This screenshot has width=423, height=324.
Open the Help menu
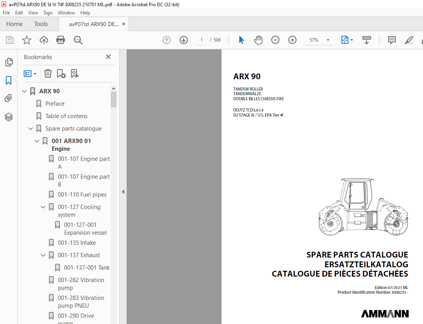click(x=85, y=13)
